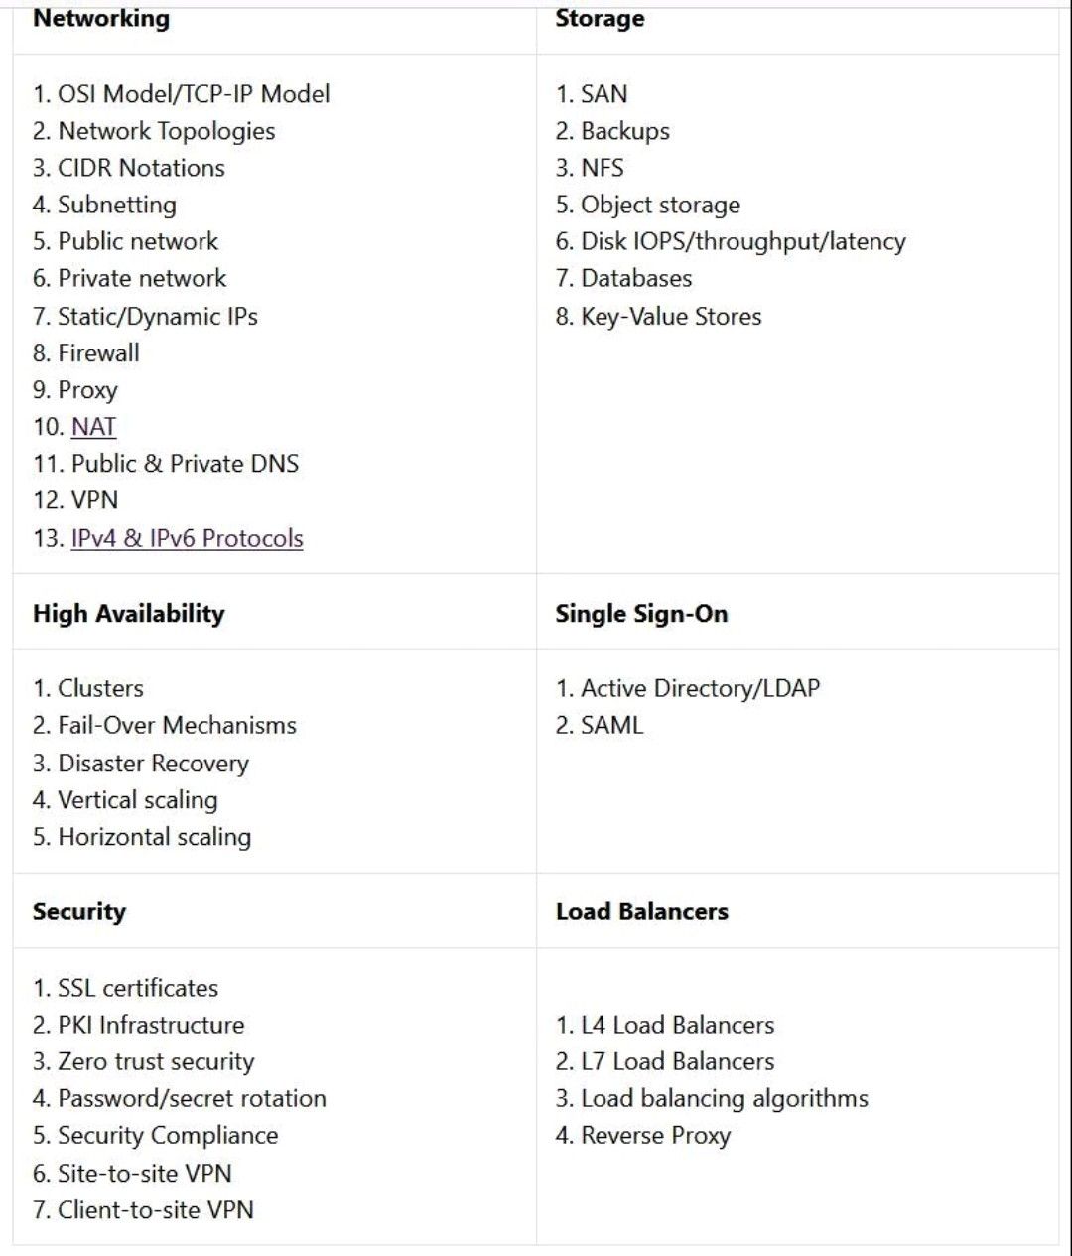
Task: Click the Storage column header
Action: tap(600, 18)
